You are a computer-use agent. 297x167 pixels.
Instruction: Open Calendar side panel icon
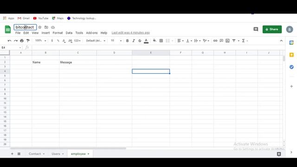(291, 43)
